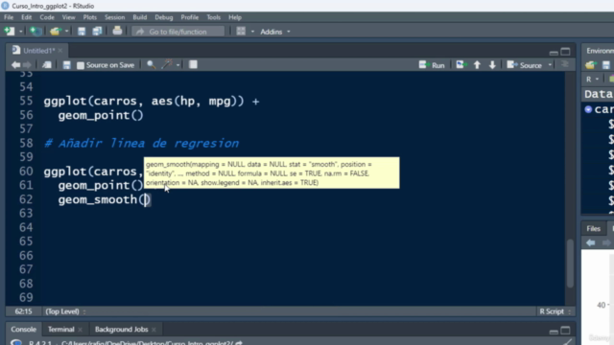The height and width of the screenshot is (345, 614).
Task: Click the Open File folder icon
Action: point(55,32)
